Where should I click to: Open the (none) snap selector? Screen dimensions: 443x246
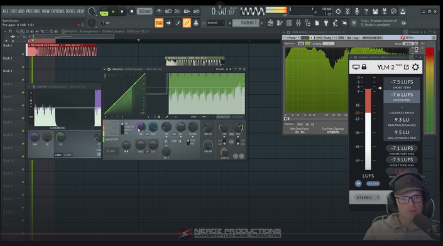pos(216,23)
